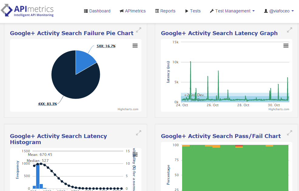The height and width of the screenshot is (191, 299).
Task: Open the histogram chart hamburger menu
Action: pos(135,154)
